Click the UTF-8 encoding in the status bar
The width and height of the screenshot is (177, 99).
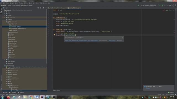167,94
